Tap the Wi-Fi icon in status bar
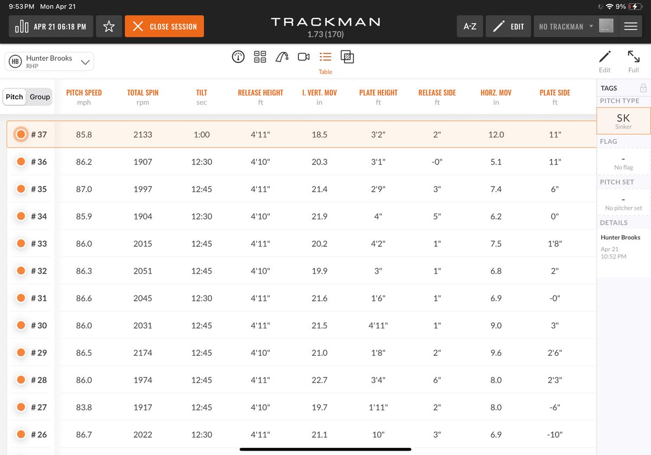651x455 pixels. point(609,7)
